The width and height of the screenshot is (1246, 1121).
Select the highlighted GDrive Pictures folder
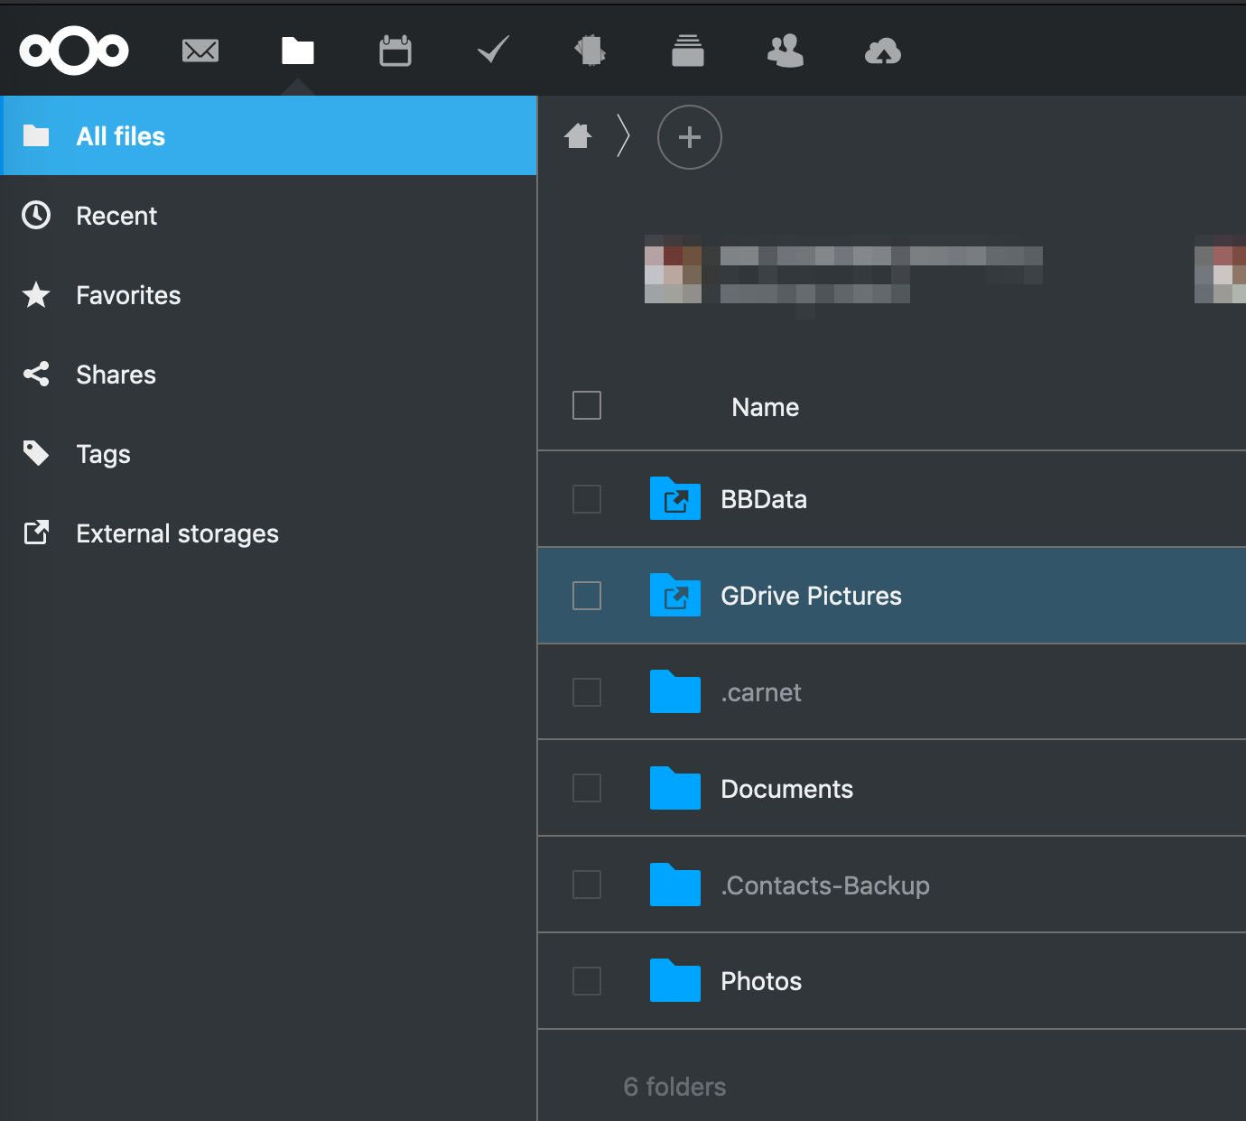(810, 596)
